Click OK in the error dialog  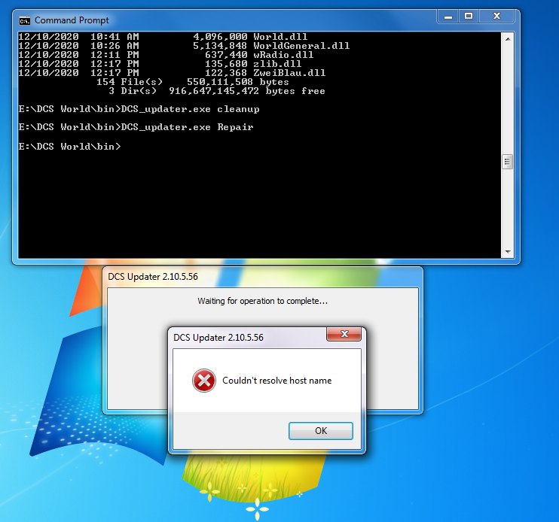click(x=320, y=430)
